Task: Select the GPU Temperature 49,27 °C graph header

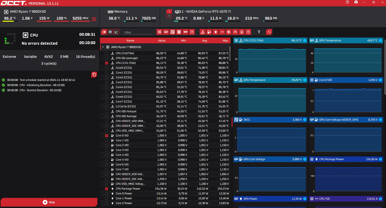Action: [x=346, y=40]
